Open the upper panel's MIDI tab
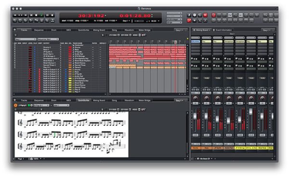The image size is (289, 177). tap(68, 30)
